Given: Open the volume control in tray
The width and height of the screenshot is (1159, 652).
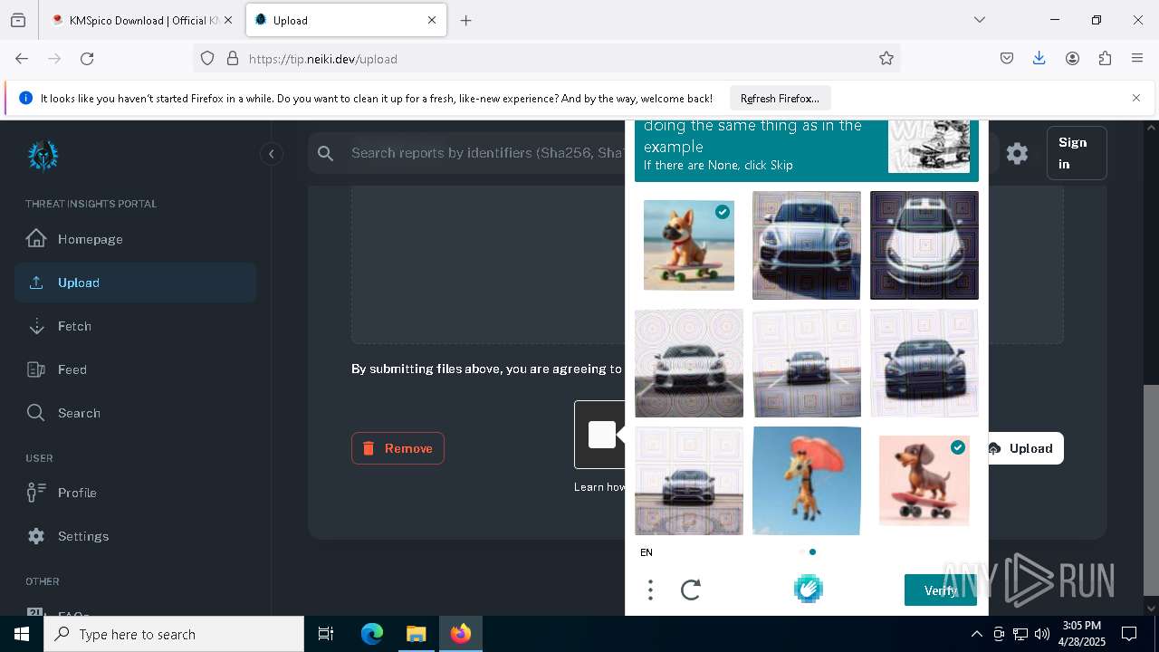Looking at the screenshot, I should [1041, 634].
